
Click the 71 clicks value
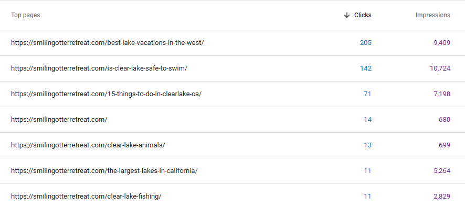coord(367,94)
